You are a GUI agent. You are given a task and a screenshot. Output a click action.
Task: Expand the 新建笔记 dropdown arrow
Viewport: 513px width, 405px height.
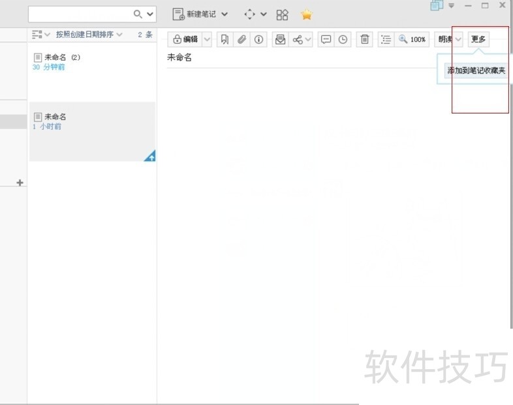[225, 14]
